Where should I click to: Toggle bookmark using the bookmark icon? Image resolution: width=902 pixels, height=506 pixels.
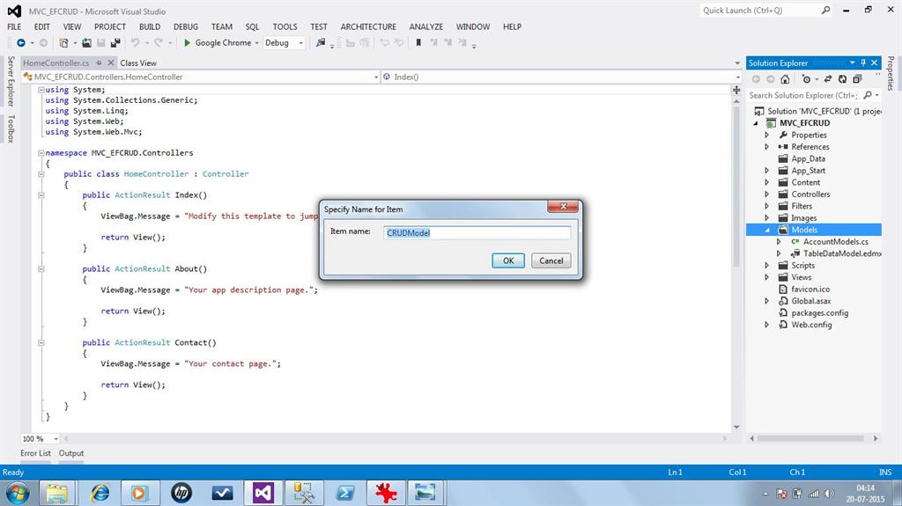[418, 42]
